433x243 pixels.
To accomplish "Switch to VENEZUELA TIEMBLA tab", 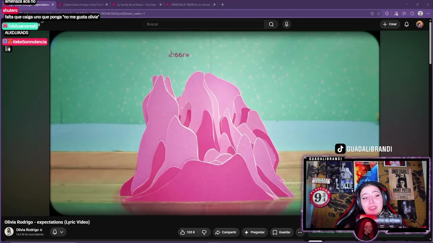I will click(x=191, y=5).
